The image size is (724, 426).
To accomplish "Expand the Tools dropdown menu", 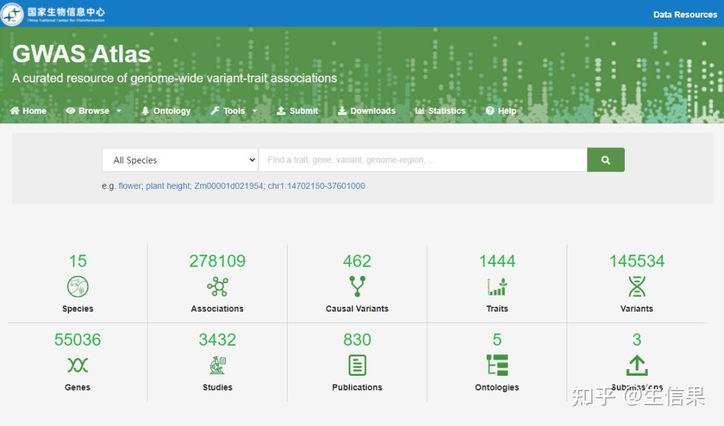I will [x=234, y=111].
